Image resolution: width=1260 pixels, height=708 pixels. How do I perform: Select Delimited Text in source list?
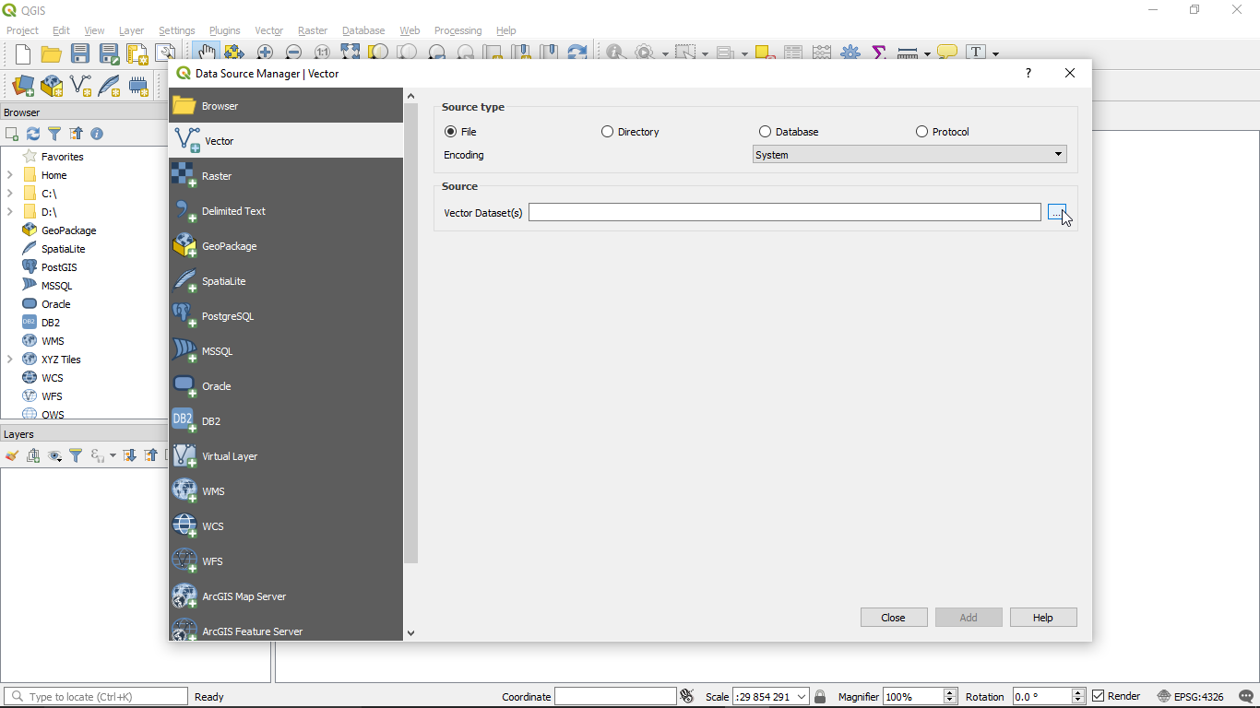[286, 211]
